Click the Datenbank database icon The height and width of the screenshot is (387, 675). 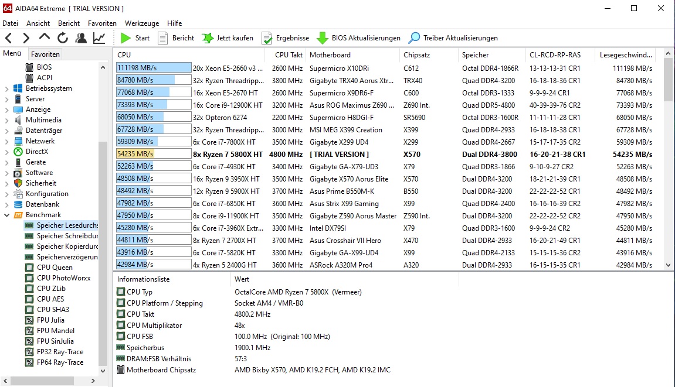[x=18, y=204]
